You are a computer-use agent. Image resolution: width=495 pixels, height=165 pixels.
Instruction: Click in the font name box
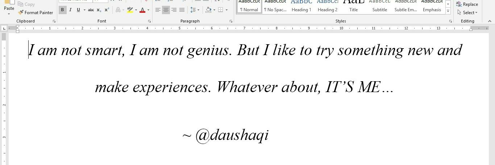[75, 1]
